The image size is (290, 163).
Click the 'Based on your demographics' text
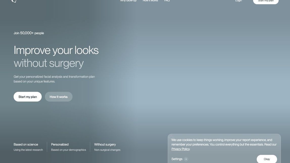[69, 150]
